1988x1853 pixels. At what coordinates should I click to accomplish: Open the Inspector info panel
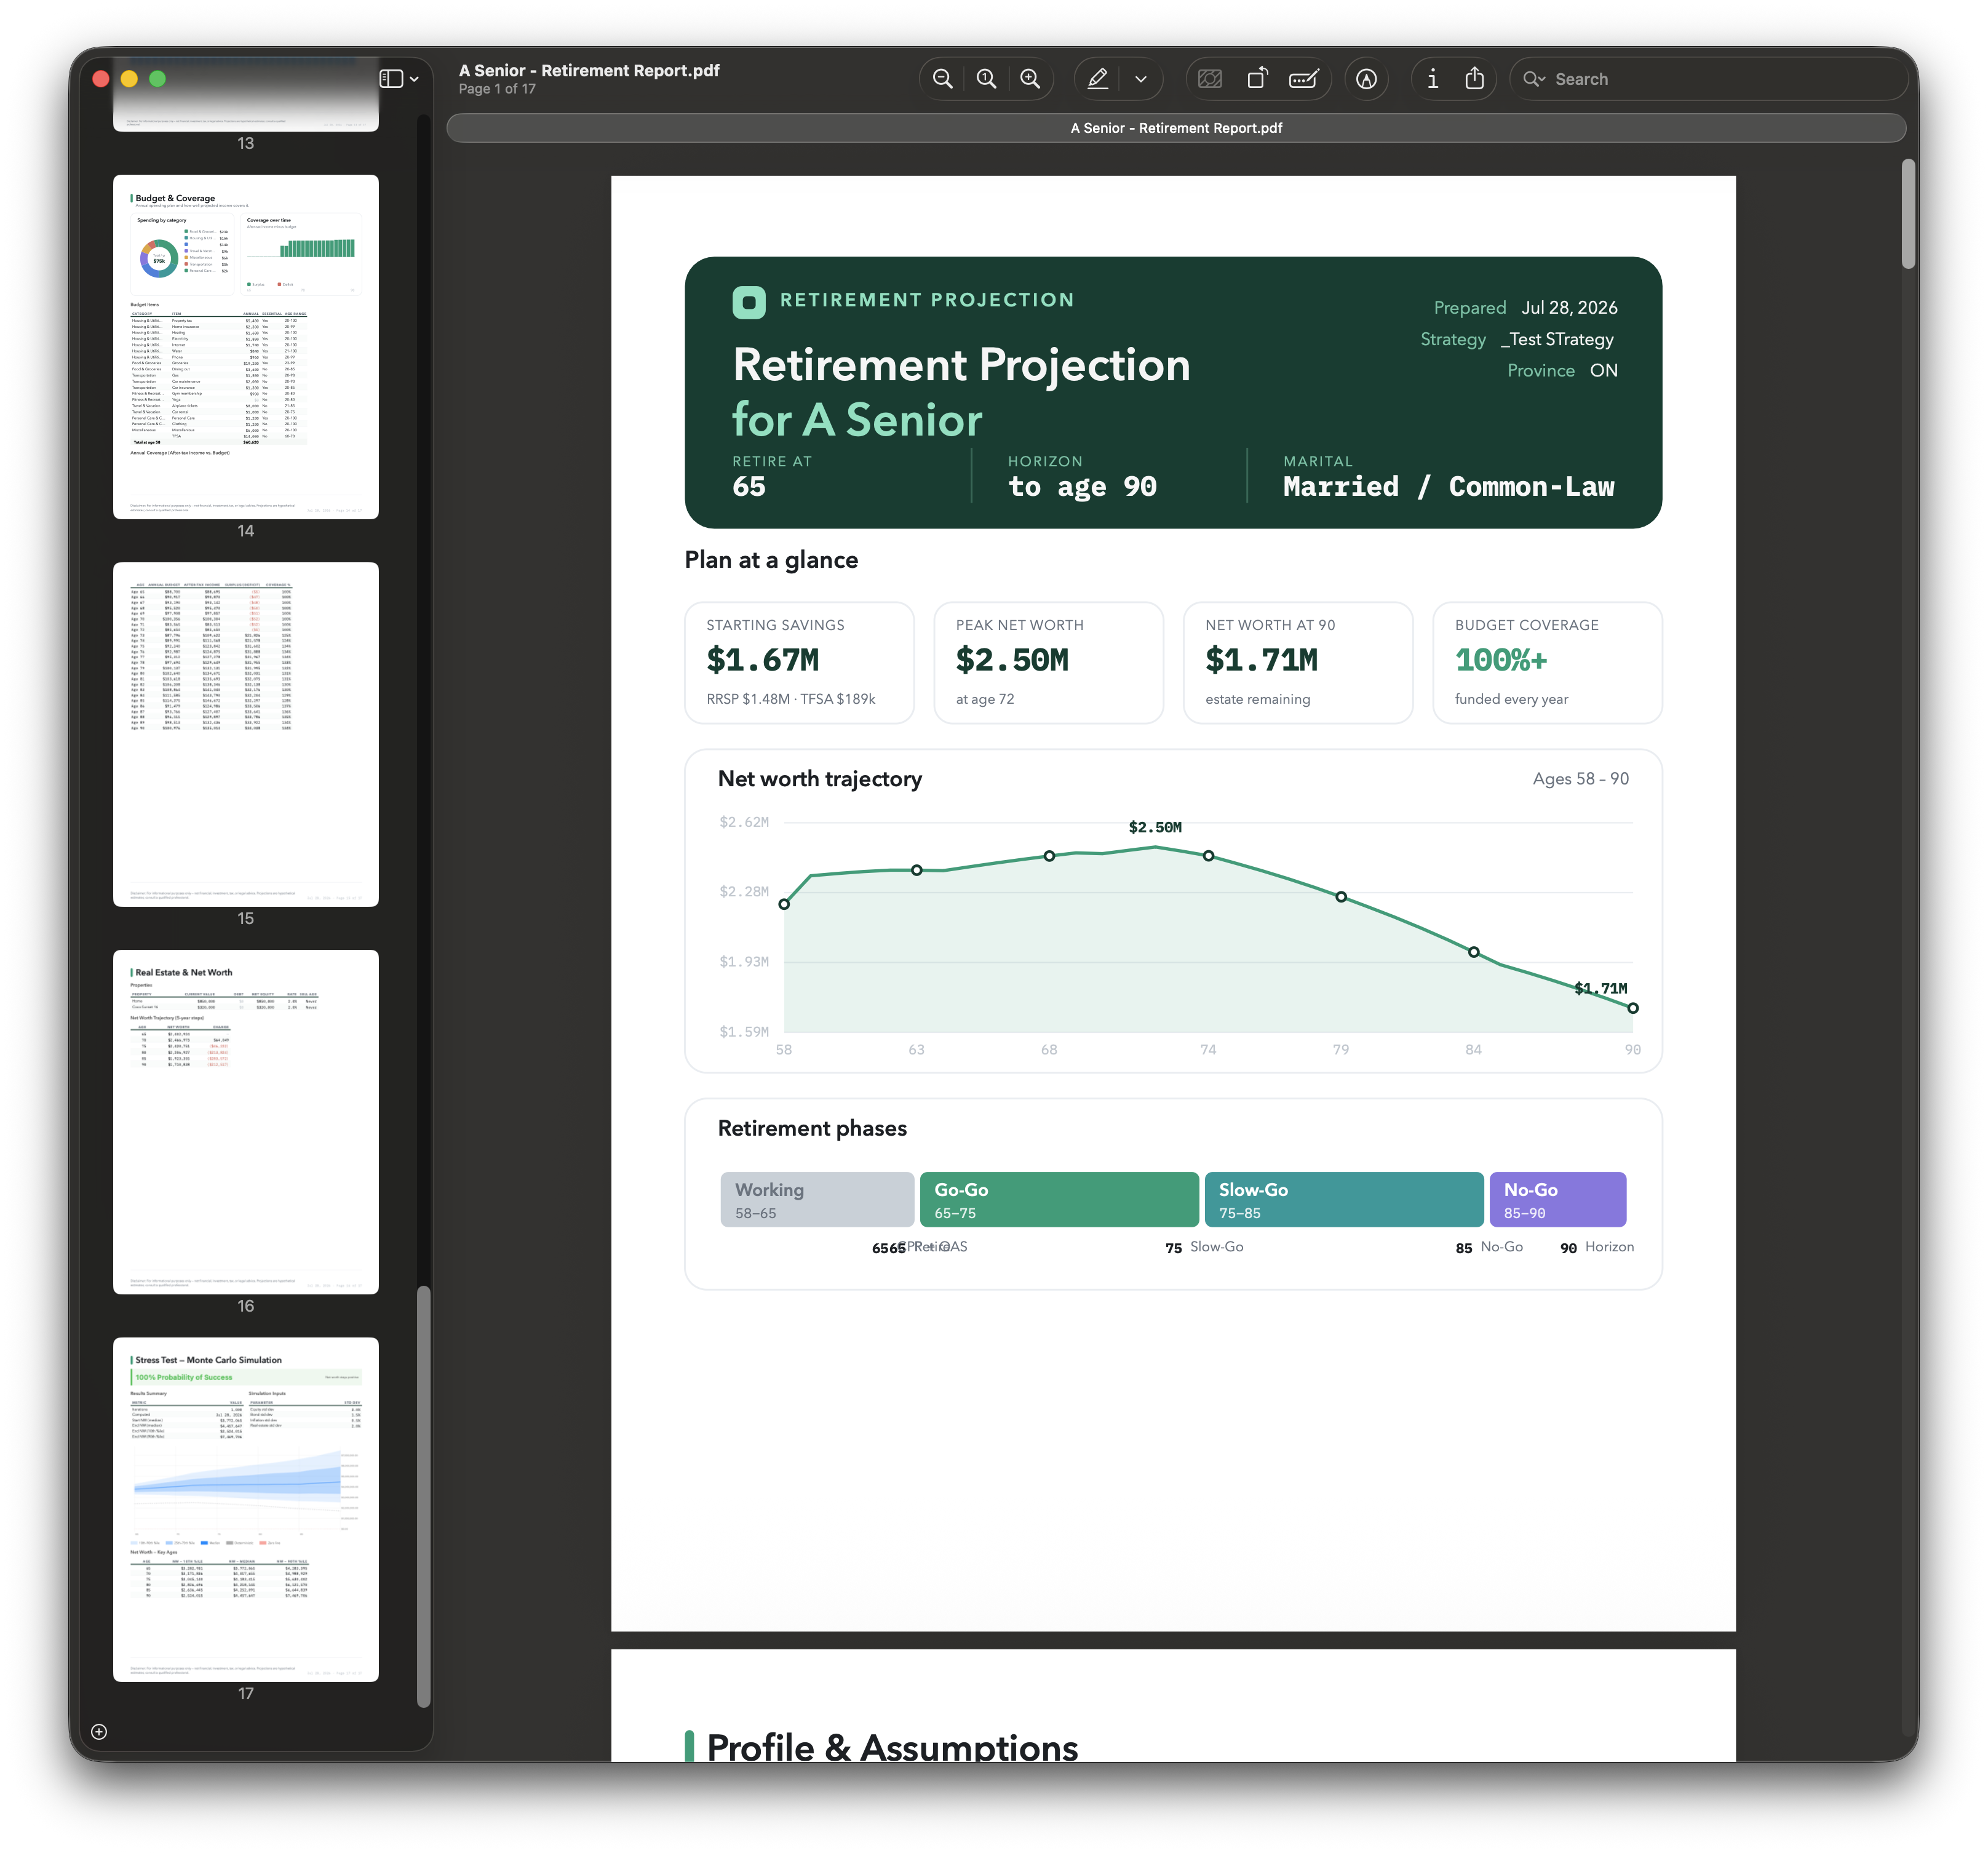point(1432,79)
